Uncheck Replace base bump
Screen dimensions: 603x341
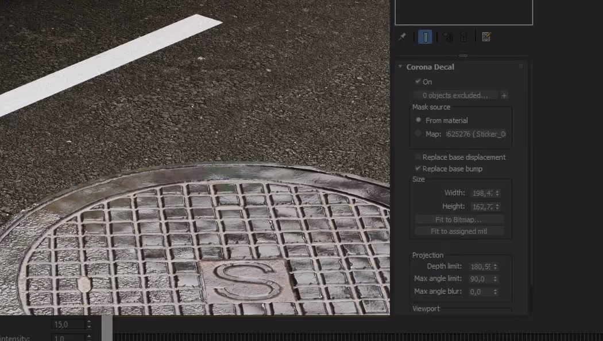[x=417, y=169]
